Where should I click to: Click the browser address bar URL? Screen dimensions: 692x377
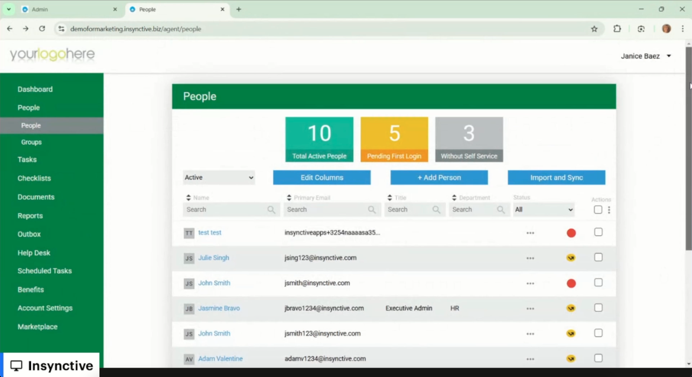click(136, 29)
